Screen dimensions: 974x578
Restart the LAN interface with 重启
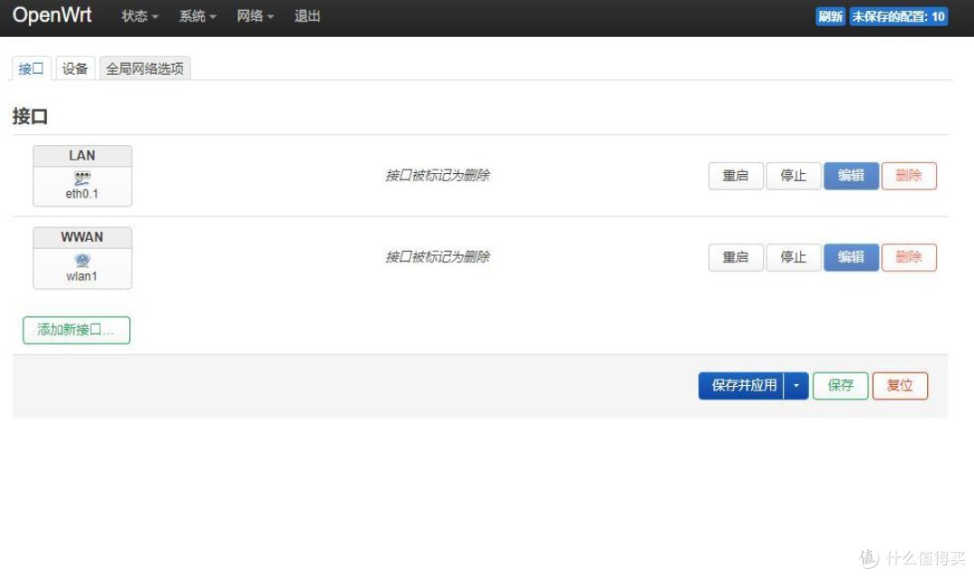coord(735,176)
